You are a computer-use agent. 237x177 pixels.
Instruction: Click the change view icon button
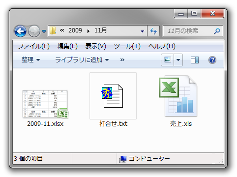click(167, 60)
